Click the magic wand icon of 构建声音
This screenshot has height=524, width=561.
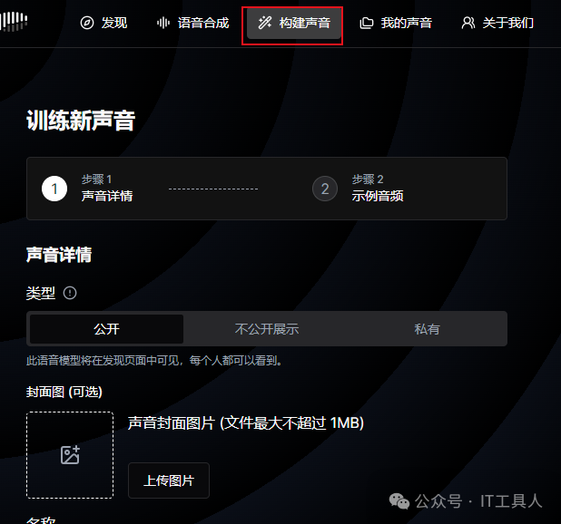tap(265, 23)
